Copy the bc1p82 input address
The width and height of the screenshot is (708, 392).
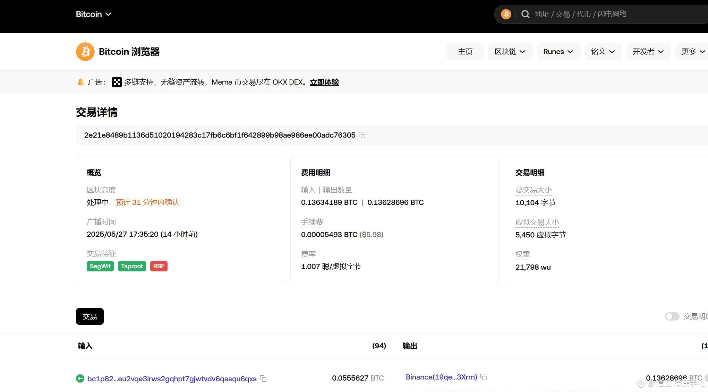(263, 378)
